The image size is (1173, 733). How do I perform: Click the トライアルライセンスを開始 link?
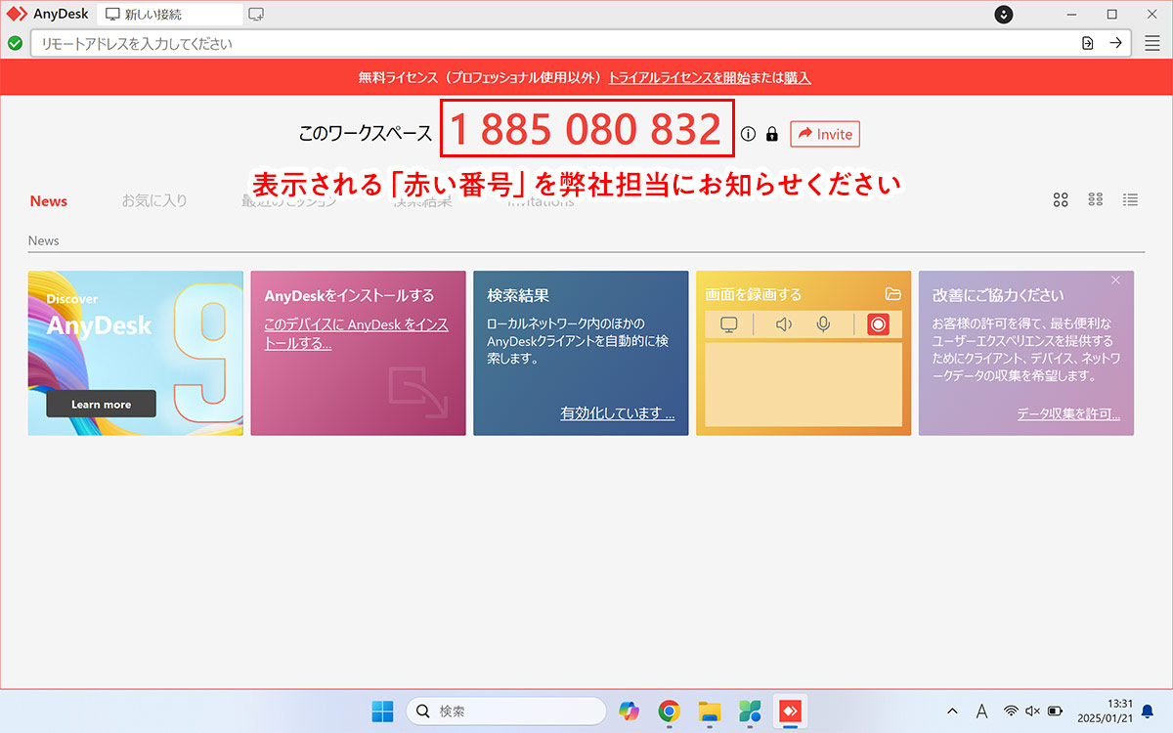pos(678,77)
